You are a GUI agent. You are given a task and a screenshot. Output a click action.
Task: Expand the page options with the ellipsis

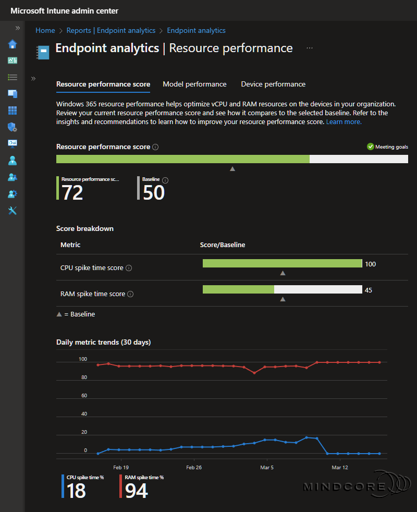pyautogui.click(x=309, y=47)
